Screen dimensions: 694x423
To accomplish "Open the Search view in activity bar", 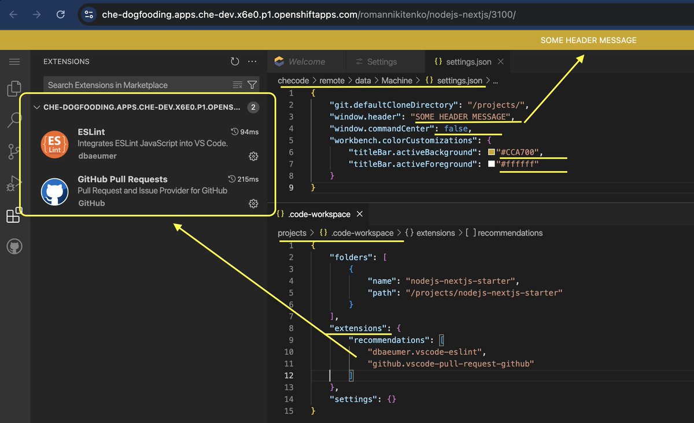I will tap(14, 120).
